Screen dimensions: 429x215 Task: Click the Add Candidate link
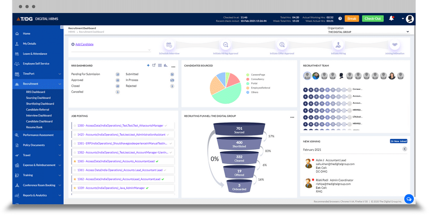84,44
